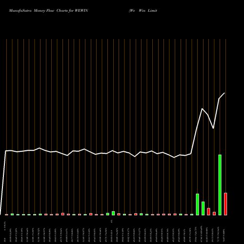Select the last red bar at the chart's right end

click(225, 204)
